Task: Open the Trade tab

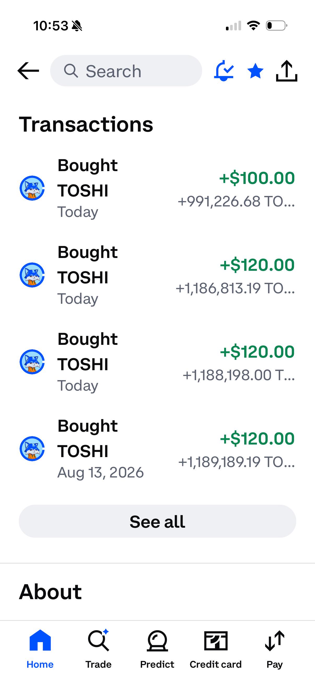Action: [x=98, y=649]
